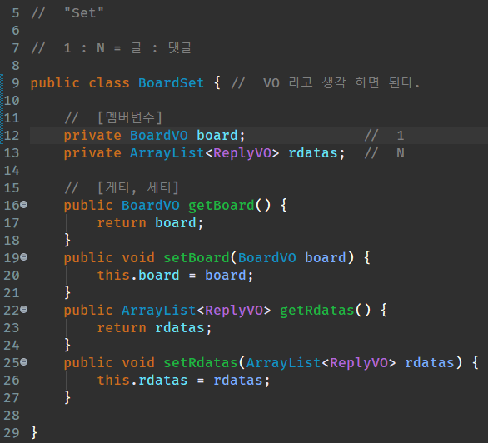The width and height of the screenshot is (488, 443).
Task: Click method name setRdatas
Action: click(x=201, y=363)
